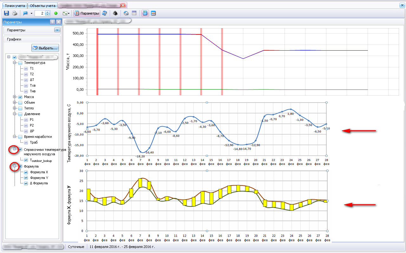Expand the Масса tree node
This screenshot has height=253, width=406.
(x=15, y=97)
